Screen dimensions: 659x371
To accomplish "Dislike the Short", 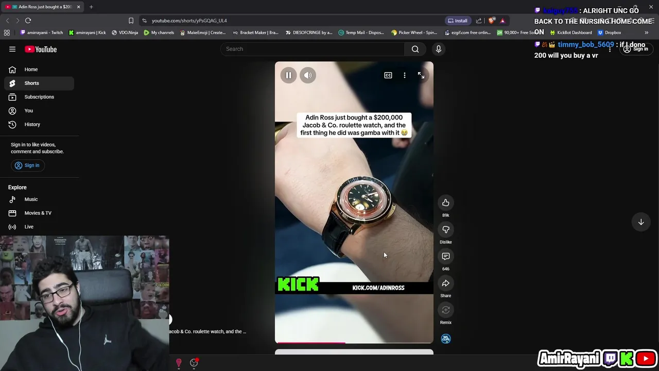I will coord(446,229).
